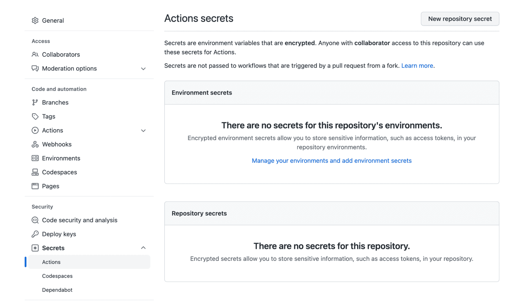Click the New repository secret button
Viewport: 528px width, 301px height.
[460, 19]
